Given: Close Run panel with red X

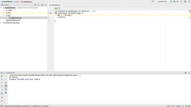Looking at the screenshot, I should point(2,101).
